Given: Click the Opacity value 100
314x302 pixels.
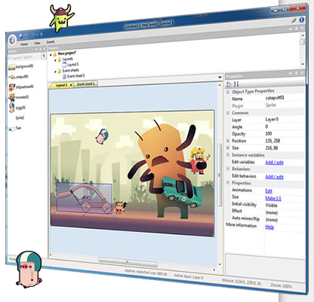Looking at the screenshot, I should pos(269,133).
